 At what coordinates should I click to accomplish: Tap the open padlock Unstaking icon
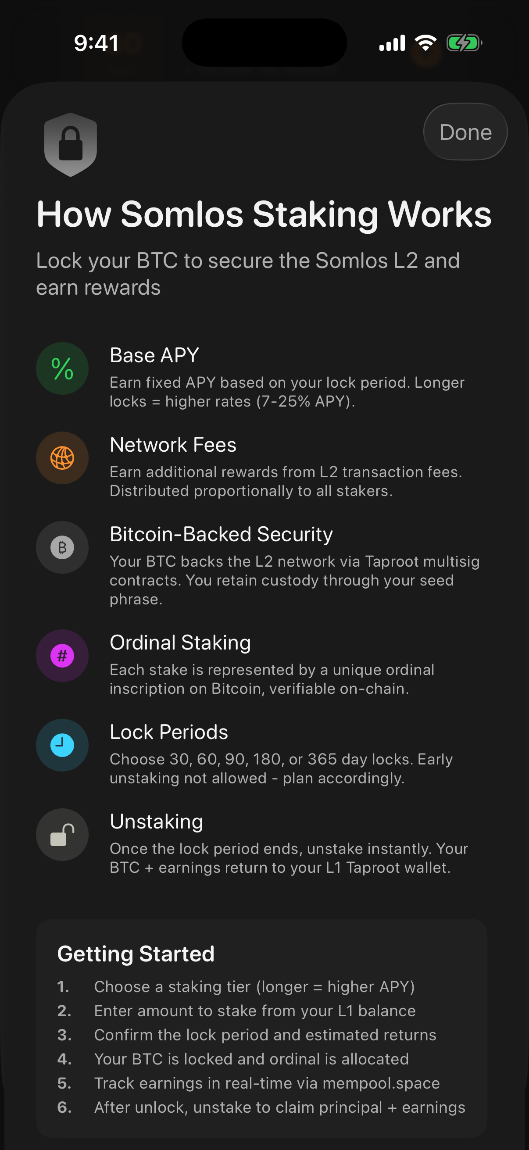click(62, 835)
